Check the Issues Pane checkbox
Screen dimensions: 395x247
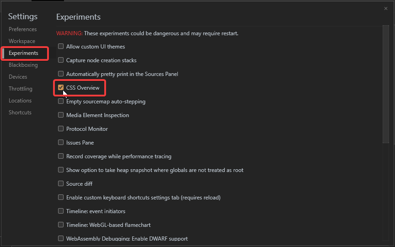tap(61, 142)
